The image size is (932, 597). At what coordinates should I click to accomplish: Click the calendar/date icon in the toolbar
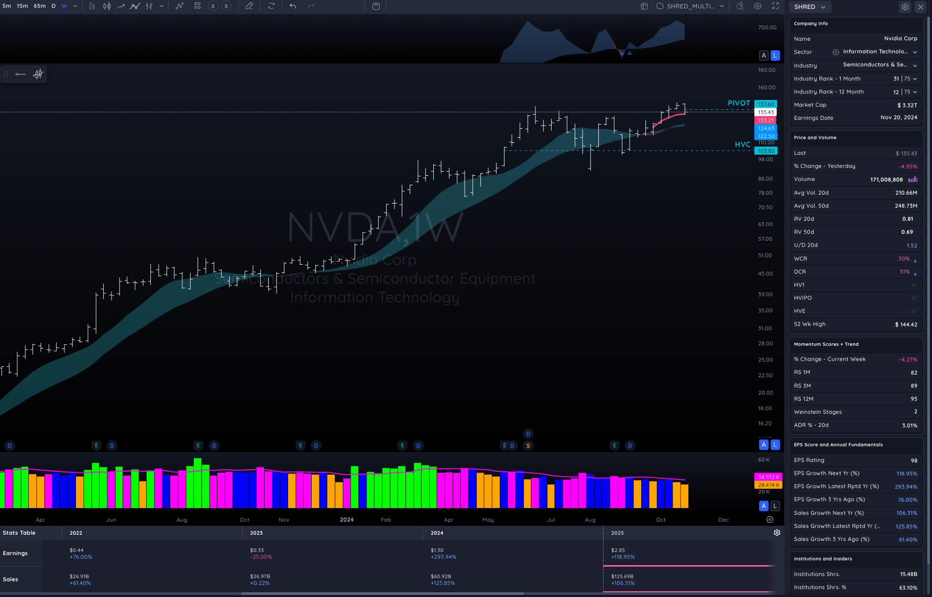[376, 6]
